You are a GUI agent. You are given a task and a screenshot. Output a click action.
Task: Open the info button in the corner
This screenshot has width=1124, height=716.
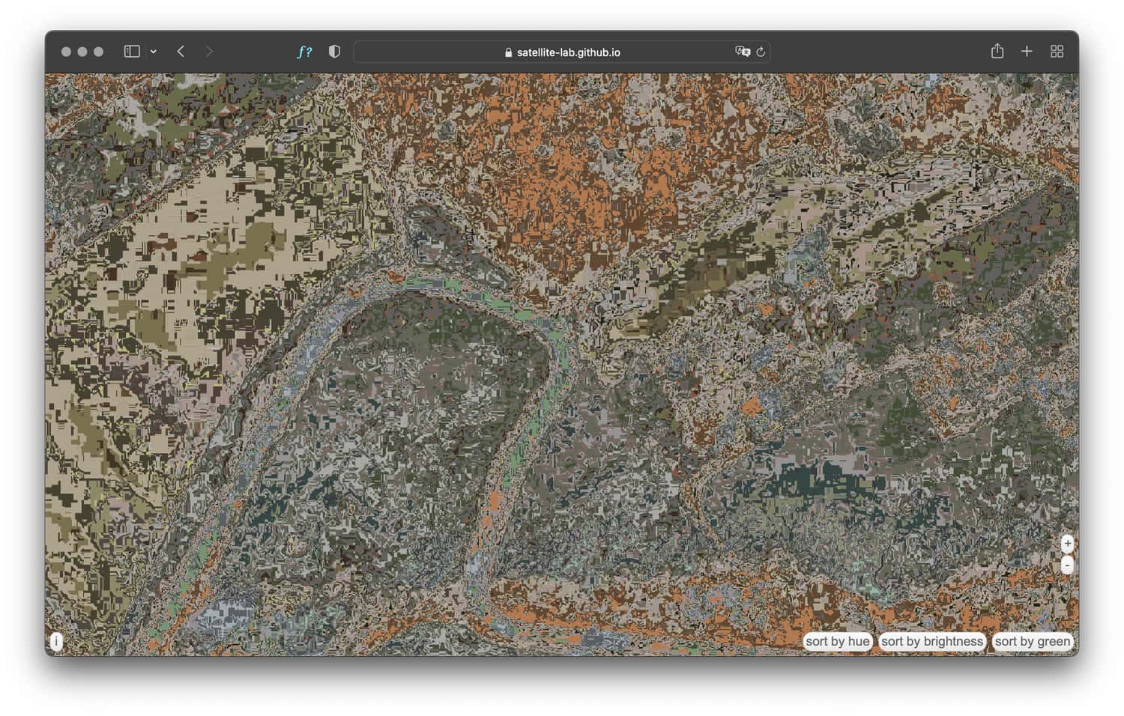pyautogui.click(x=56, y=641)
